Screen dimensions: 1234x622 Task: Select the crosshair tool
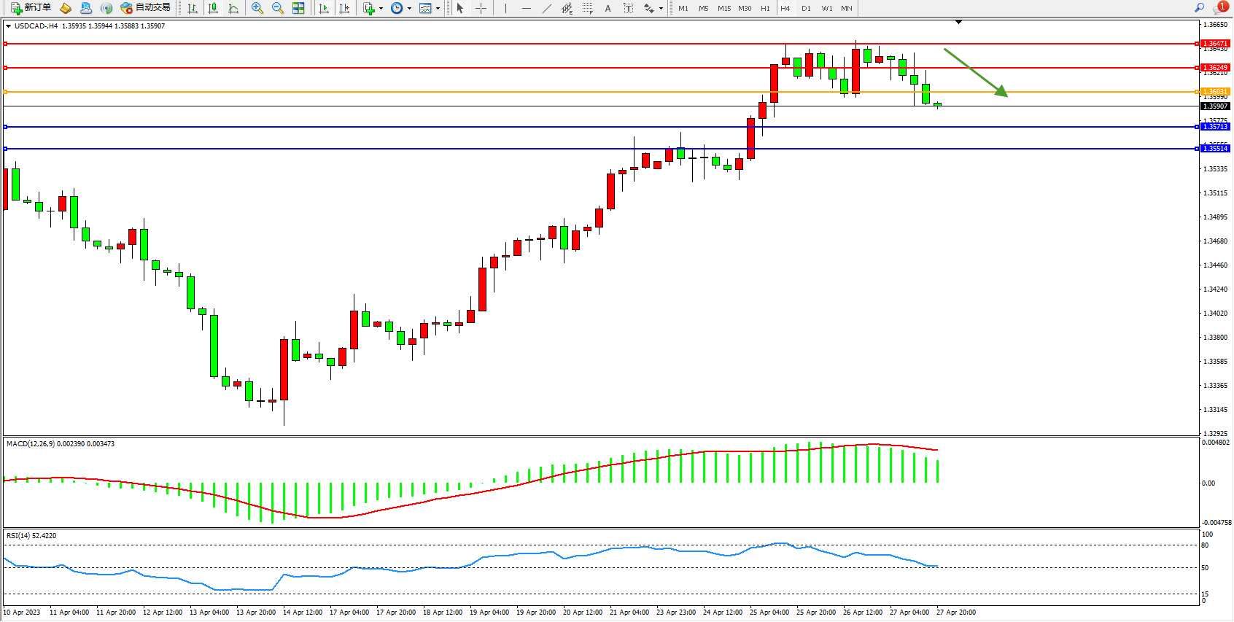pos(481,8)
